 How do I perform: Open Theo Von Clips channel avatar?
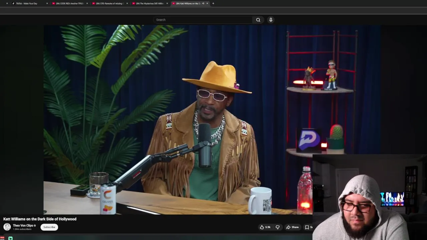(x=7, y=227)
